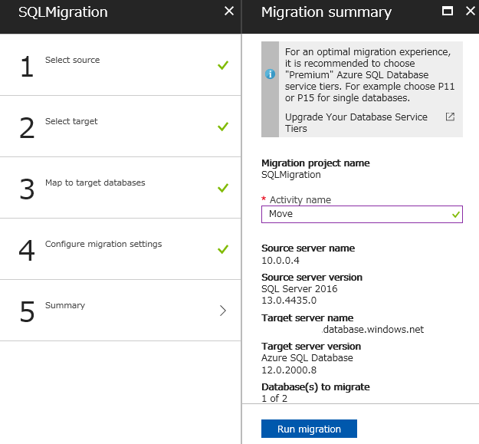Click the blue info icon in banner
Viewport: 479px width, 444px height.
[270, 74]
